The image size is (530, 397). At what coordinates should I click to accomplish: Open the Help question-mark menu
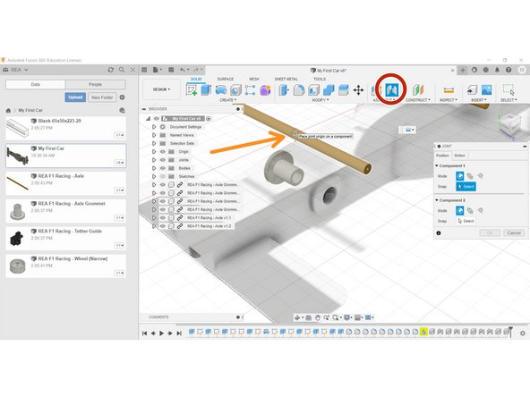pos(509,70)
